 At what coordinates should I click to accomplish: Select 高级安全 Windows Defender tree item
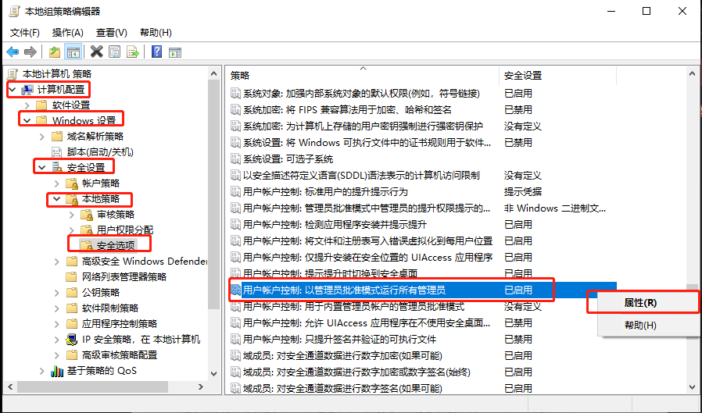(x=144, y=261)
